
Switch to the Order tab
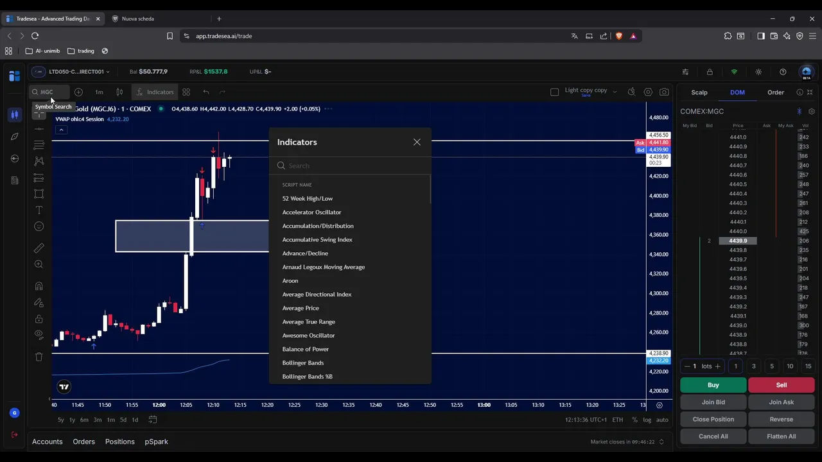tap(776, 92)
